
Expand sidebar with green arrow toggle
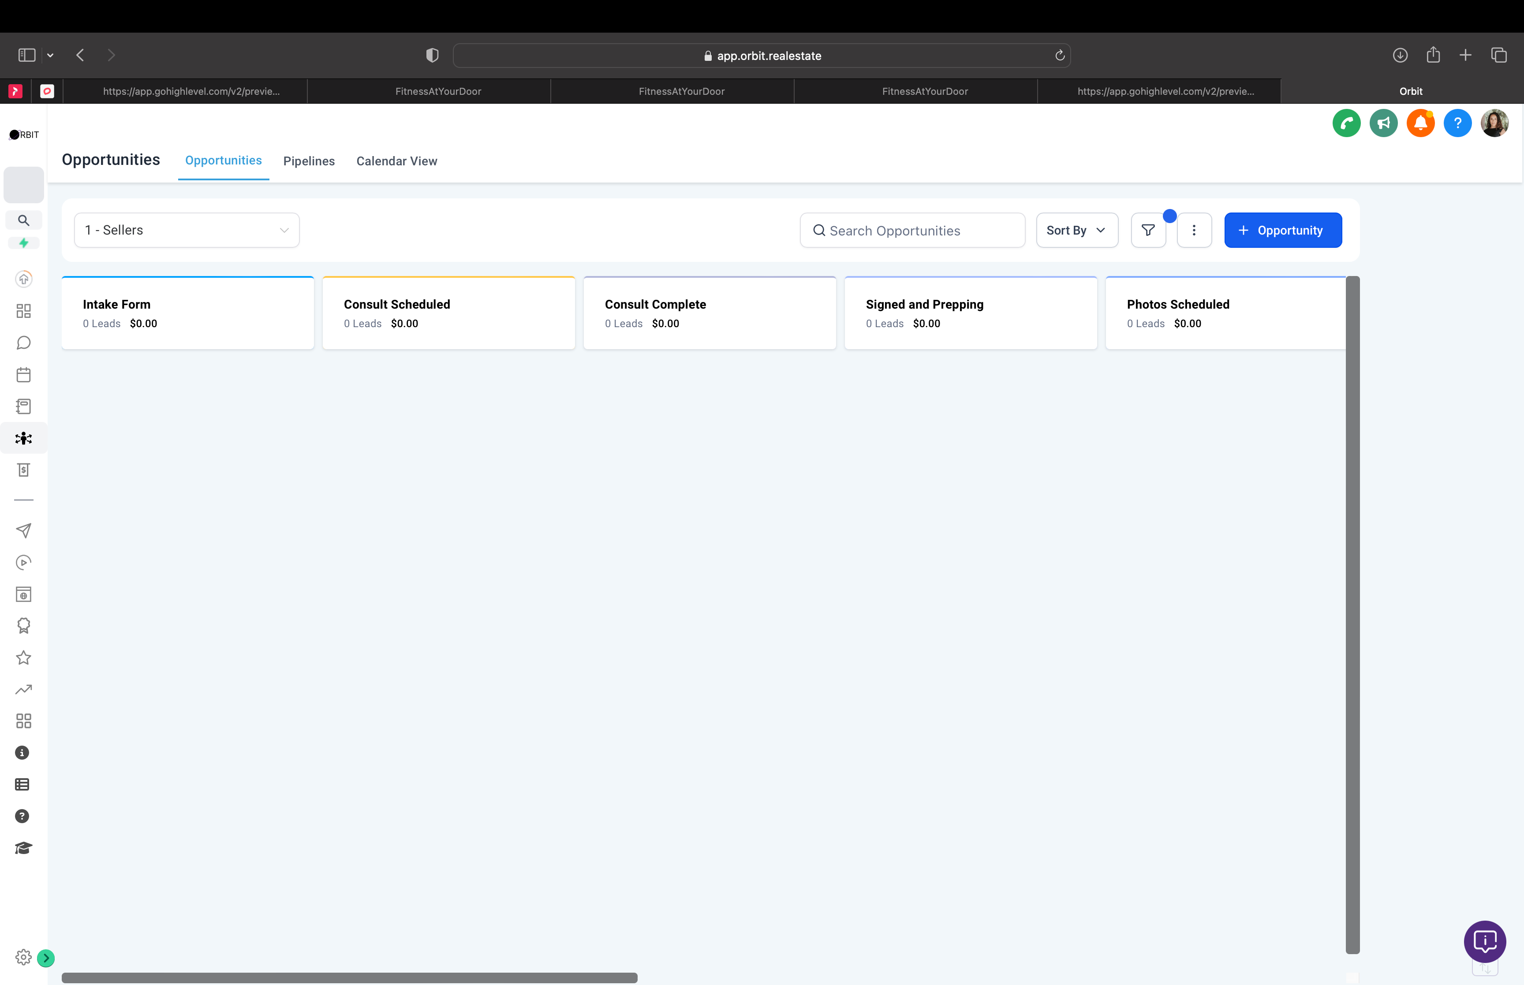46,958
